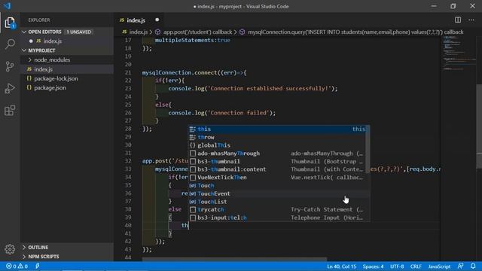Click CRLF end-of-line status
Viewport: 482px width, 271px height.
click(416, 266)
